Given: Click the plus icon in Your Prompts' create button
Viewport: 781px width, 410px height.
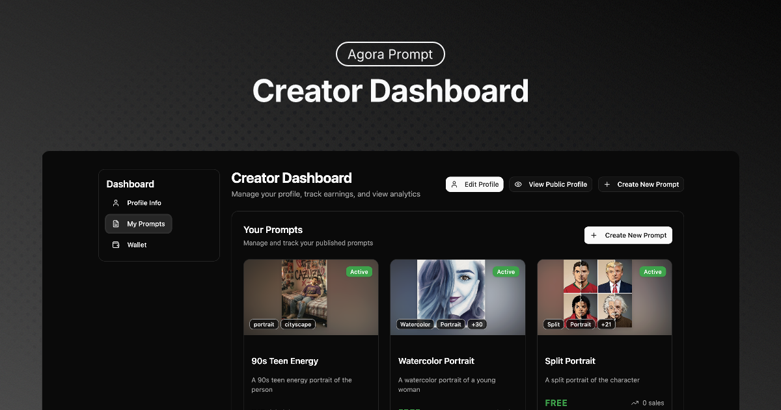Looking at the screenshot, I should (594, 235).
